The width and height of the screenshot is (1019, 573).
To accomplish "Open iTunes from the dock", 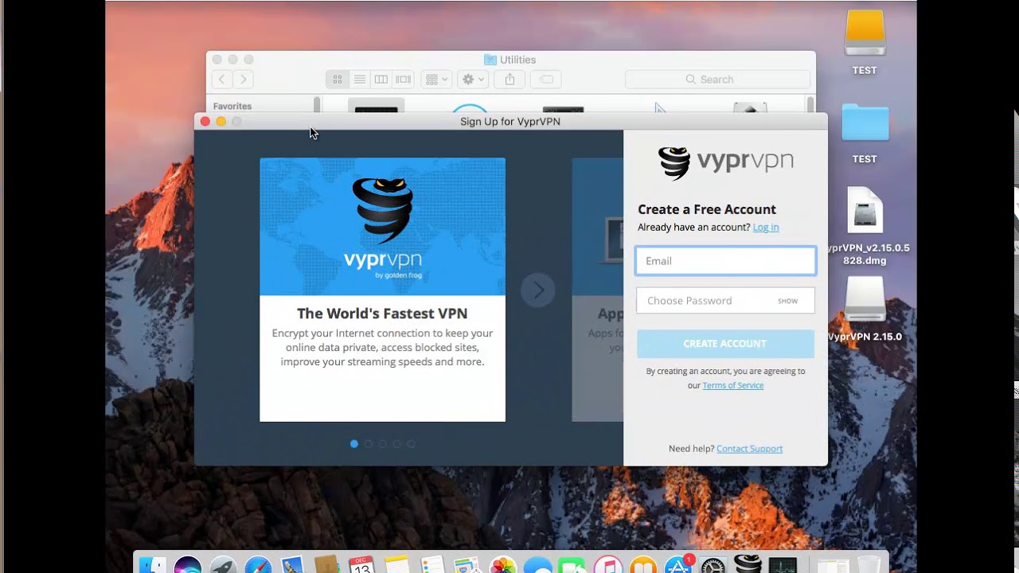I will tap(607, 565).
